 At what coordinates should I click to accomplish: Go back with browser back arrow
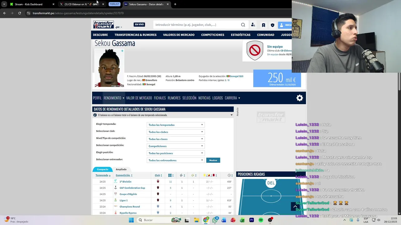point(5,13)
